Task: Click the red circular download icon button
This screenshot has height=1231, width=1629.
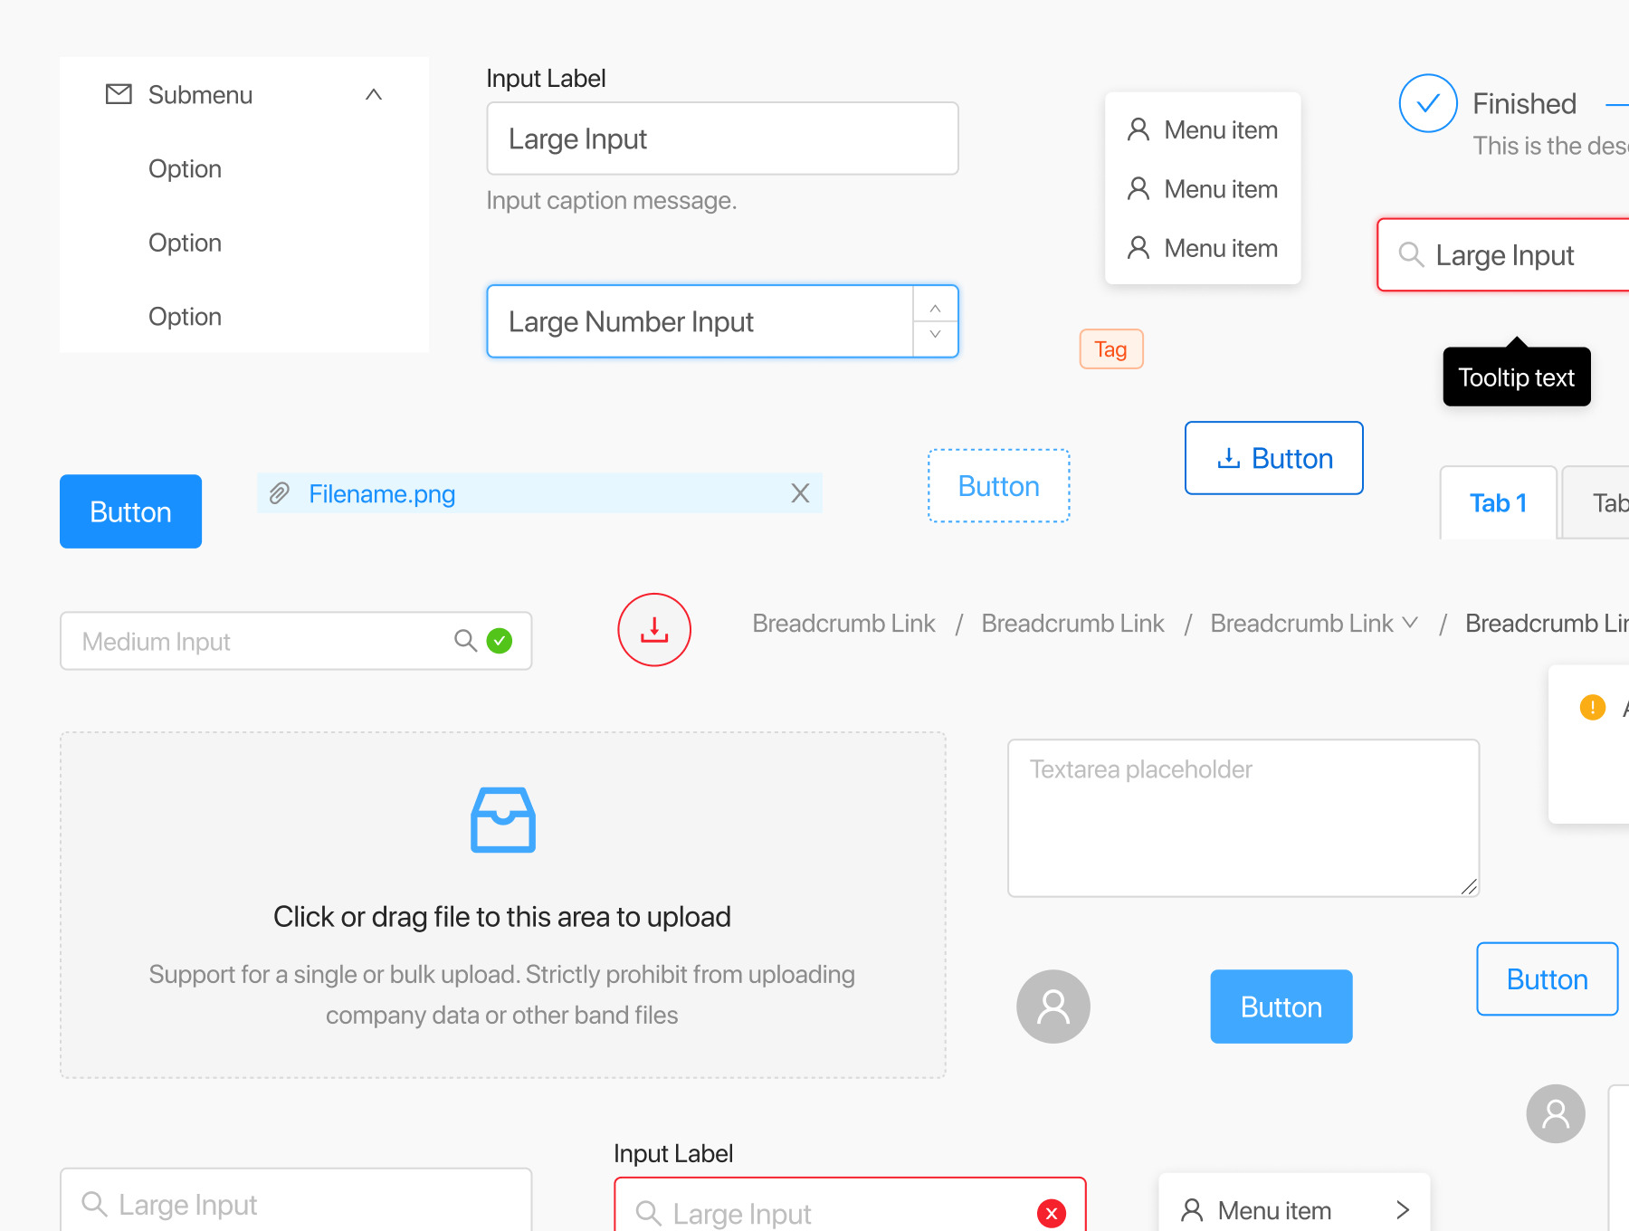Action: coord(653,630)
